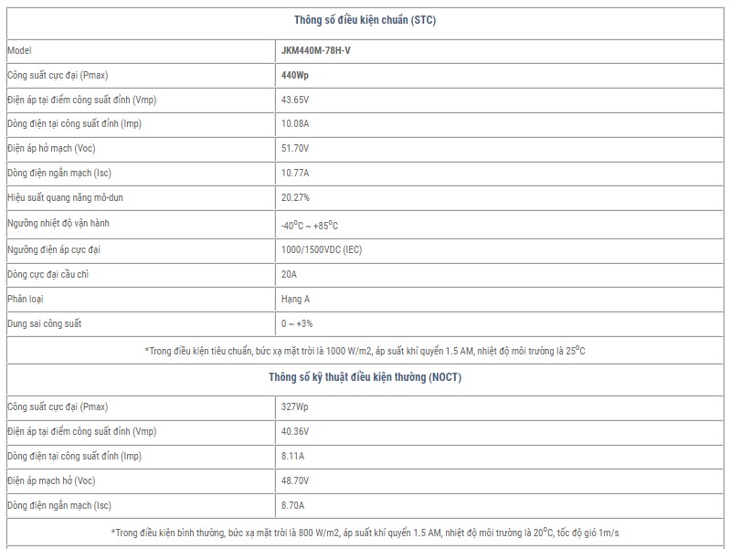Click the 10.08A Imp value
Image resolution: width=730 pixels, height=549 pixels.
pos(295,123)
